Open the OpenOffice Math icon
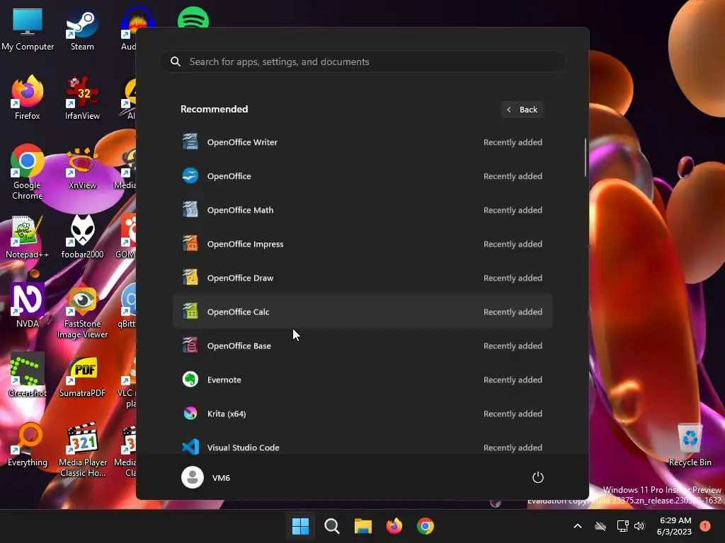Image resolution: width=725 pixels, height=543 pixels. click(x=190, y=209)
